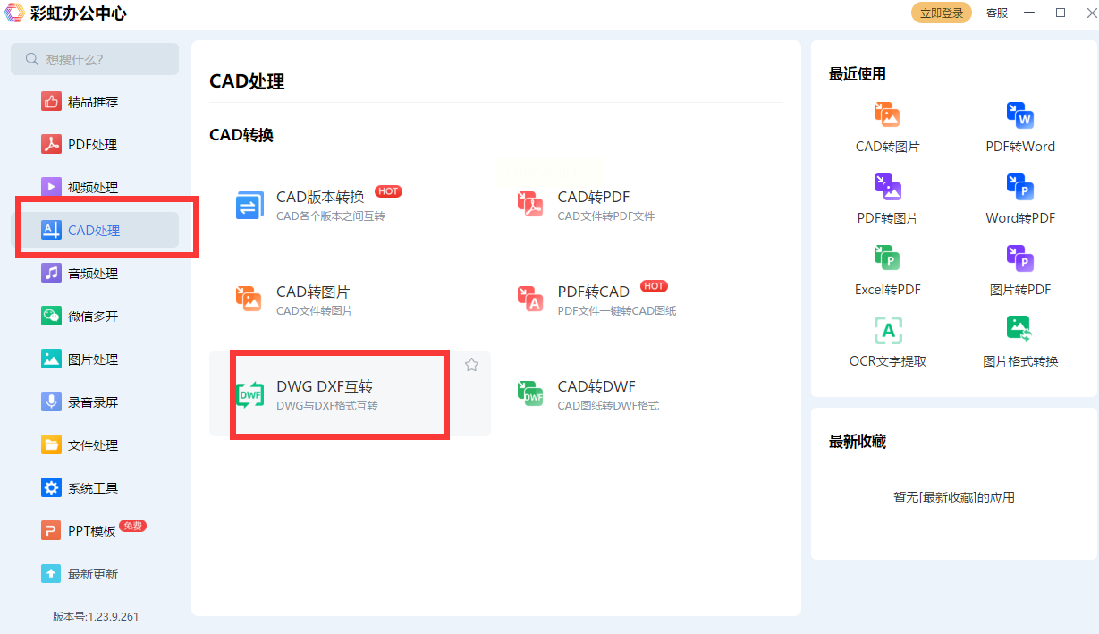Click the CAD处理 sidebar icon
Viewport: 1099px width, 634px height.
point(51,230)
